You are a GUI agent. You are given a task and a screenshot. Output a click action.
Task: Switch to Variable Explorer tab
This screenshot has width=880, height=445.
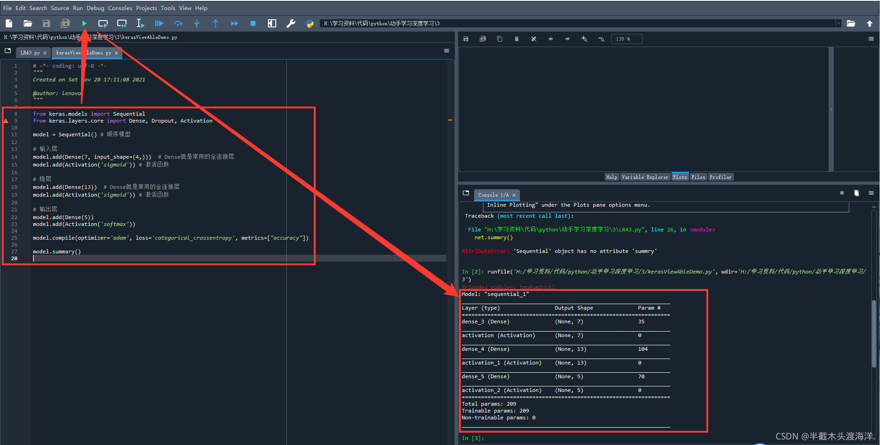(645, 177)
